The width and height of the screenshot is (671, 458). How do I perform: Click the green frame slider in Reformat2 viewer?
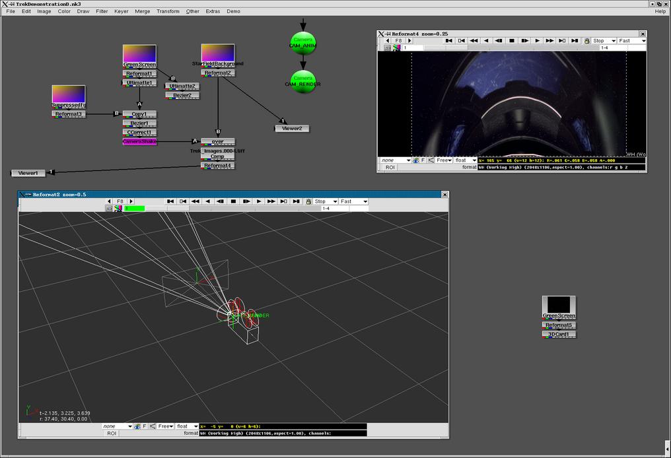pyautogui.click(x=135, y=209)
